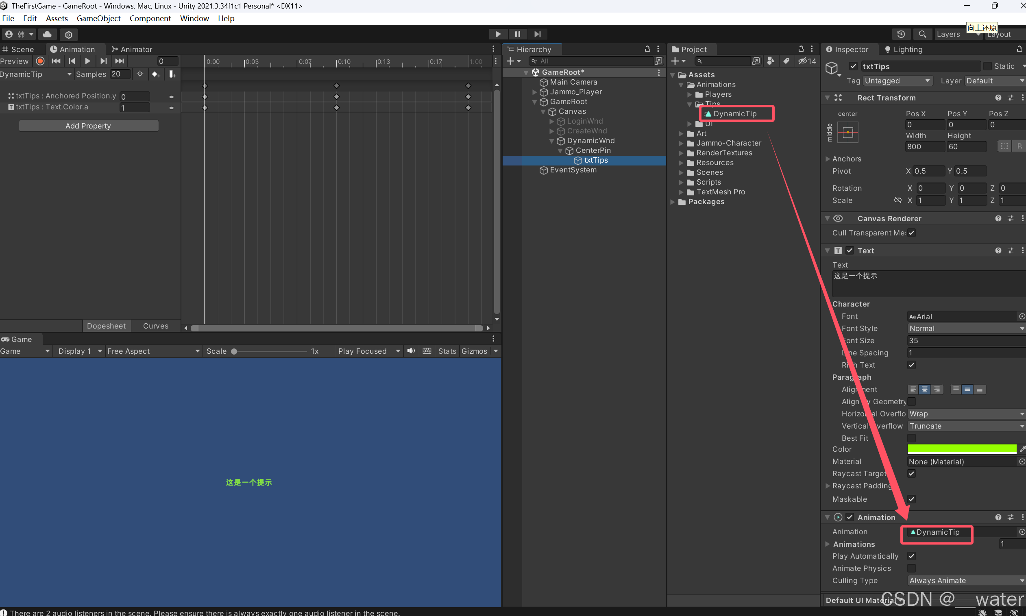Go to first keyframe in animation

(x=56, y=61)
